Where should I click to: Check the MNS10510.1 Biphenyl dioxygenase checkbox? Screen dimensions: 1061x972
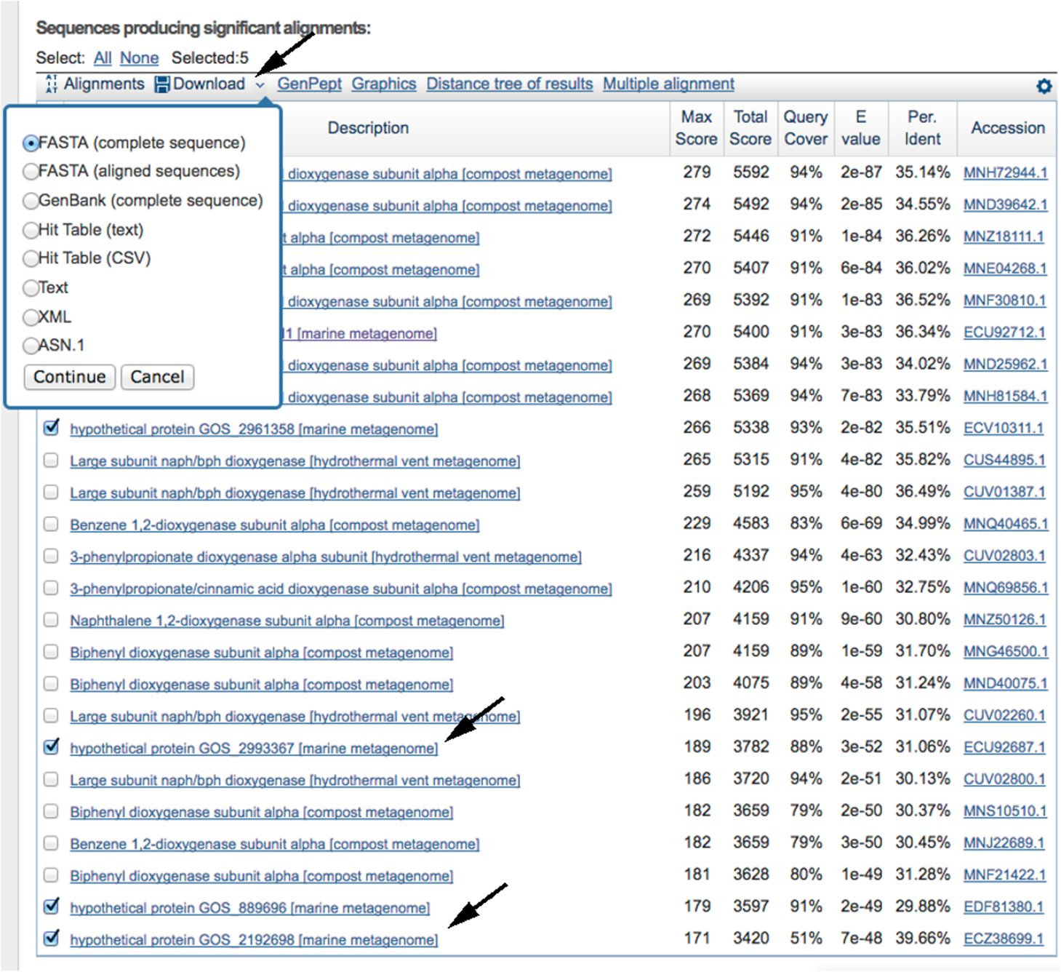point(51,810)
